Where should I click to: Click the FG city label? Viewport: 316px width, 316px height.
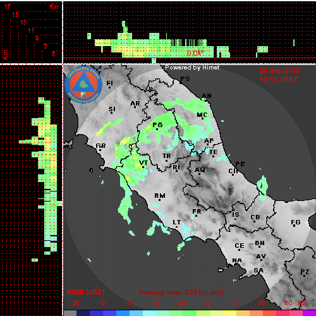[296, 222]
